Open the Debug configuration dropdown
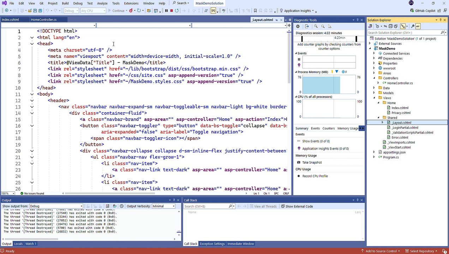The image size is (449, 254). coord(71,11)
